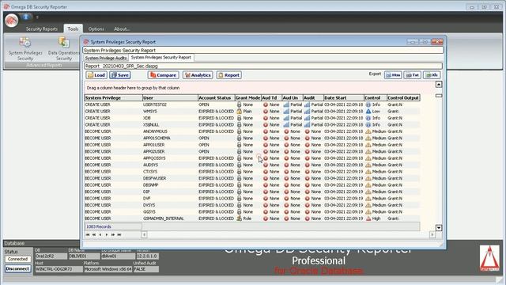This screenshot has width=506, height=285.
Task: Open the Omega application orb menu
Action: coord(12,21)
